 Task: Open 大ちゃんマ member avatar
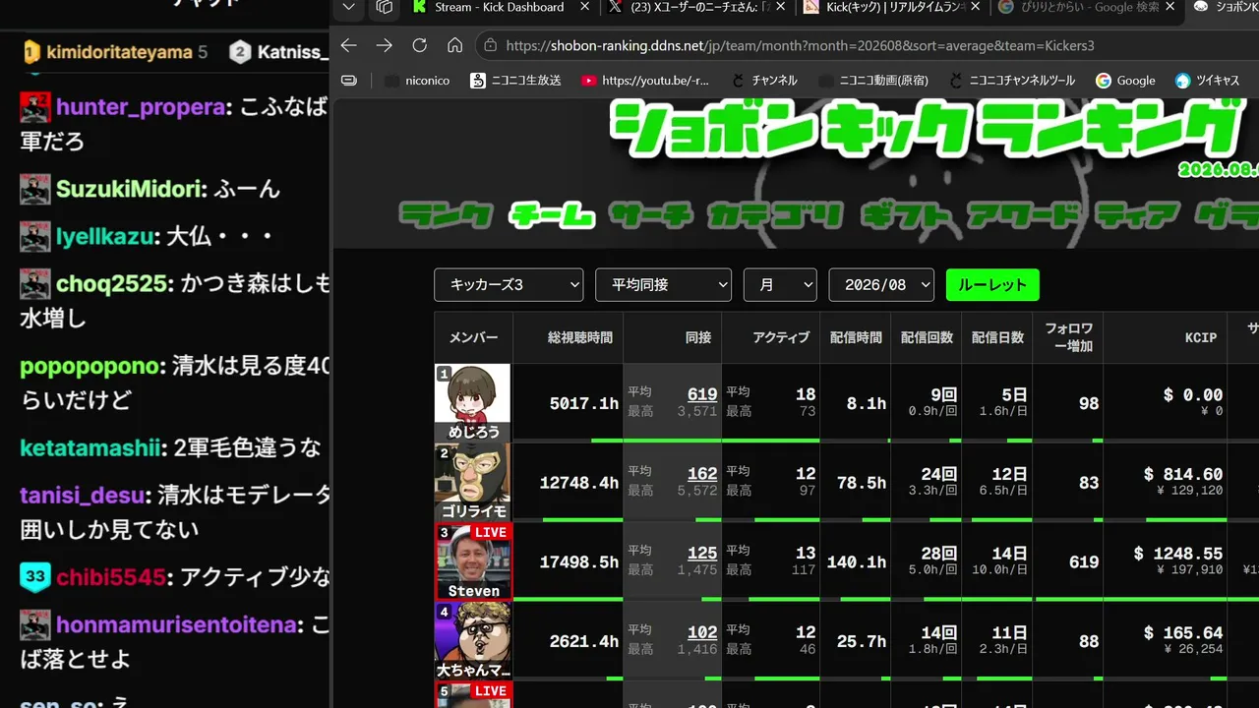tap(473, 641)
